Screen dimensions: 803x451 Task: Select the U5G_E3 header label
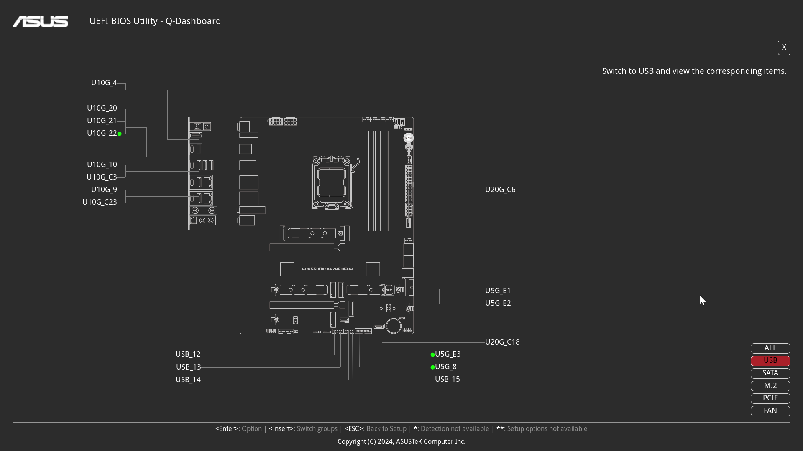tap(448, 354)
